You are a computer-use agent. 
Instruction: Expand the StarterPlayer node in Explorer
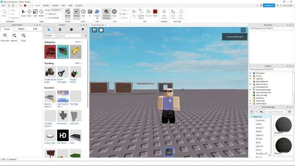250,103
